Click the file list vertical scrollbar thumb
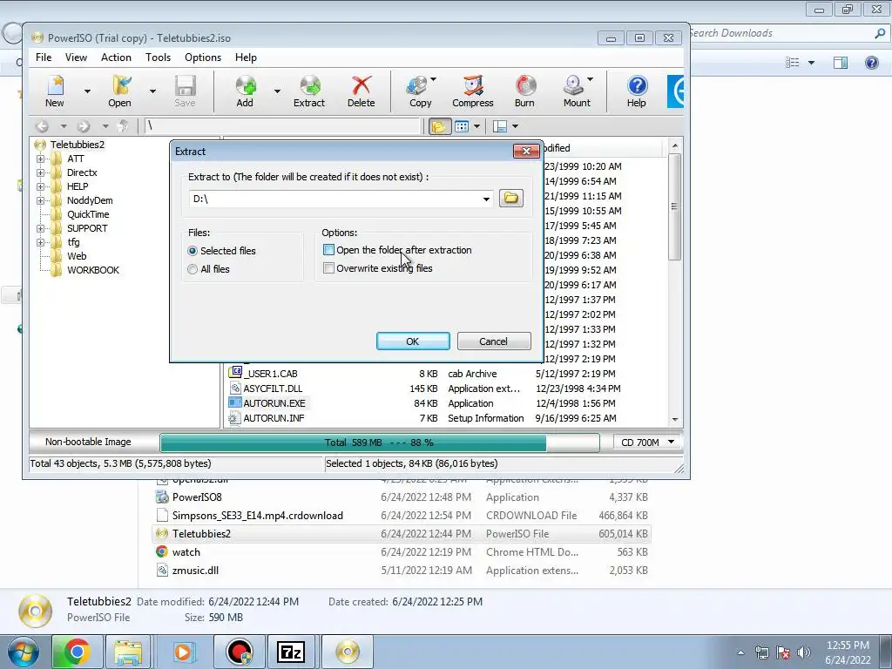This screenshot has width=892, height=669. tap(675, 206)
